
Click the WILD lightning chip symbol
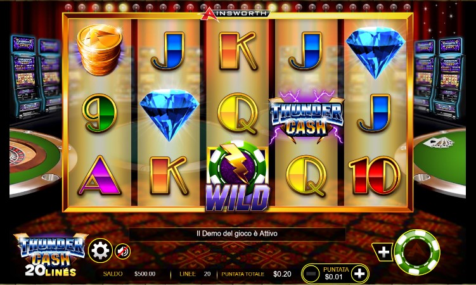(x=238, y=176)
